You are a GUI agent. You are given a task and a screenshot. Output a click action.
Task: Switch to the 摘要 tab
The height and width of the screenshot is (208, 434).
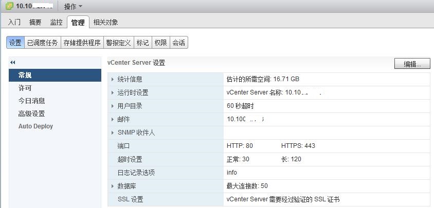35,23
